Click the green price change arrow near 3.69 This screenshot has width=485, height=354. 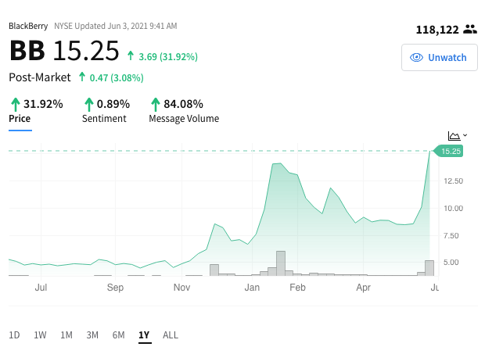point(131,56)
